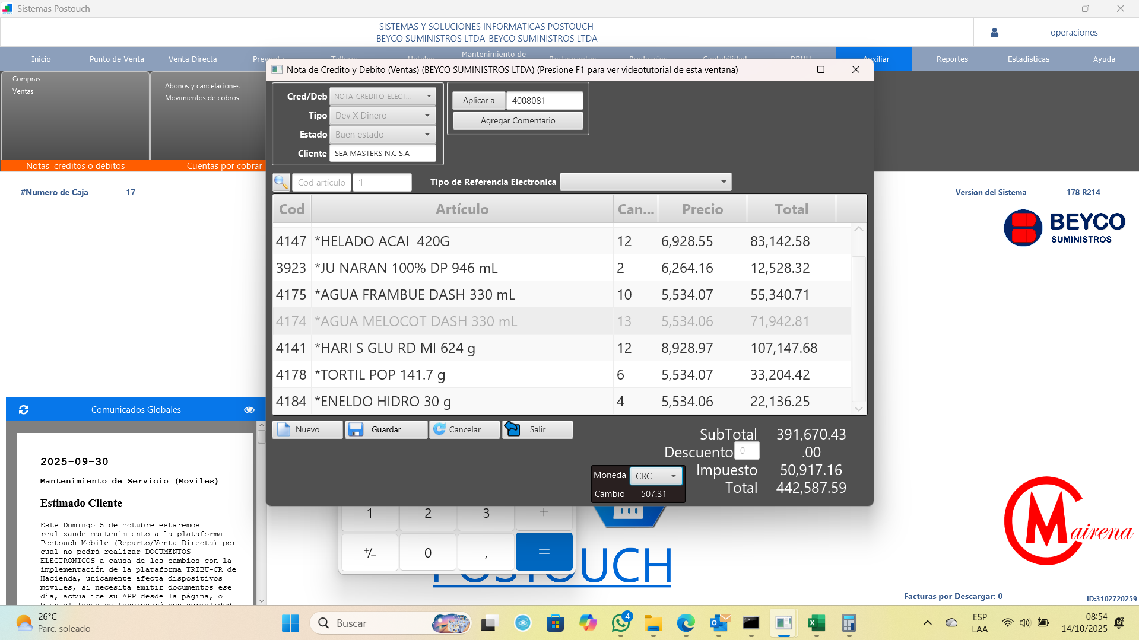This screenshot has width=1139, height=640.
Task: Switch to the Punto de Venta menu
Action: [117, 59]
